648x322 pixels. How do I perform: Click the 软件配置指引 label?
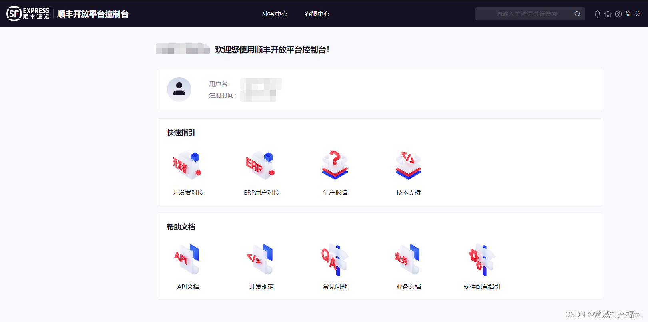[482, 287]
